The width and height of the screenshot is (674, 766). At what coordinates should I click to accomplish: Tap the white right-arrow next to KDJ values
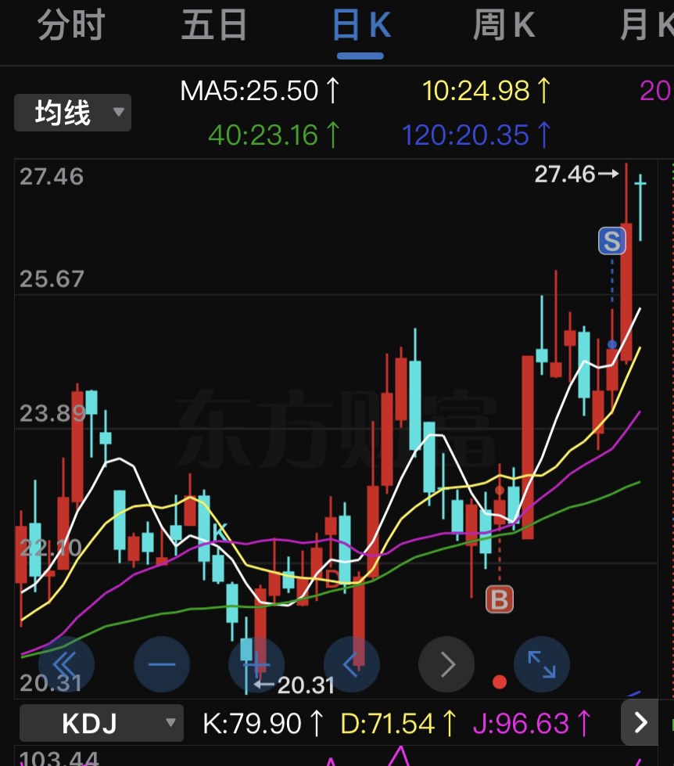click(640, 722)
